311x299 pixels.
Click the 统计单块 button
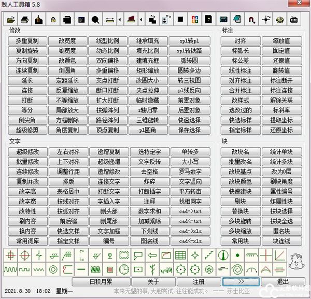click(x=281, y=152)
